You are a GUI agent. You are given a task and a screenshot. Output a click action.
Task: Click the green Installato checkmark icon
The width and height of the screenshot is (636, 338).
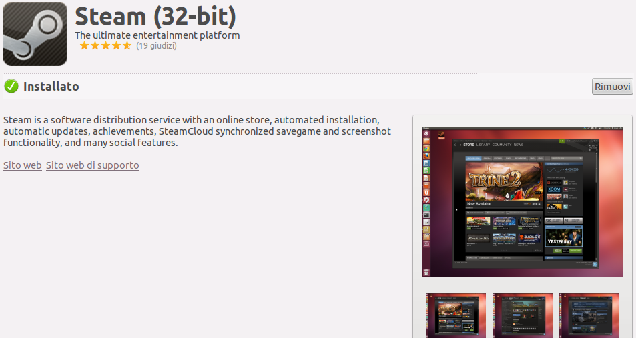click(11, 86)
